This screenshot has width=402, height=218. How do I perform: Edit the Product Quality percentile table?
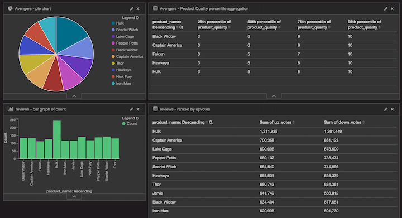click(386, 9)
